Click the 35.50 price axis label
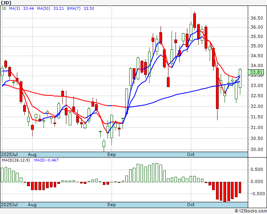 pyautogui.click(x=256, y=37)
